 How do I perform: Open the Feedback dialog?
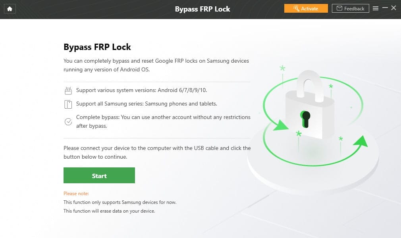click(350, 8)
